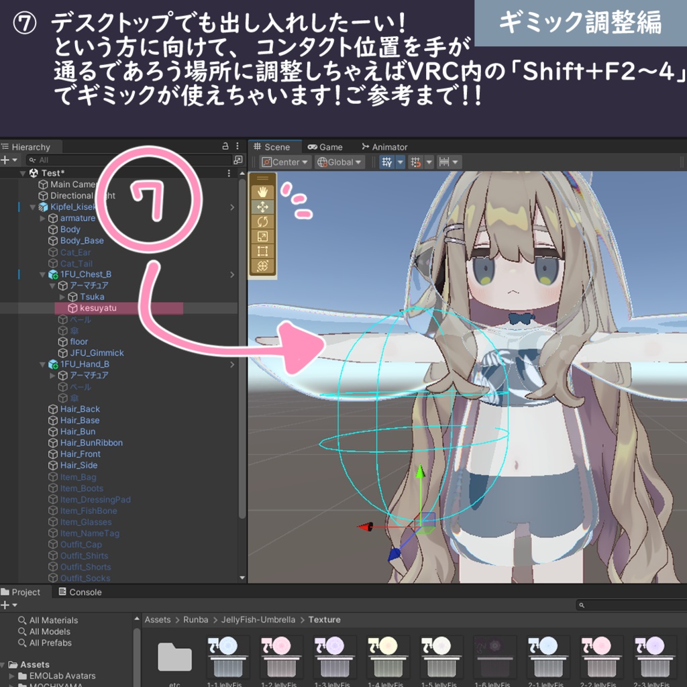Click the snap increment ruler icon
The image size is (687, 687).
(444, 162)
